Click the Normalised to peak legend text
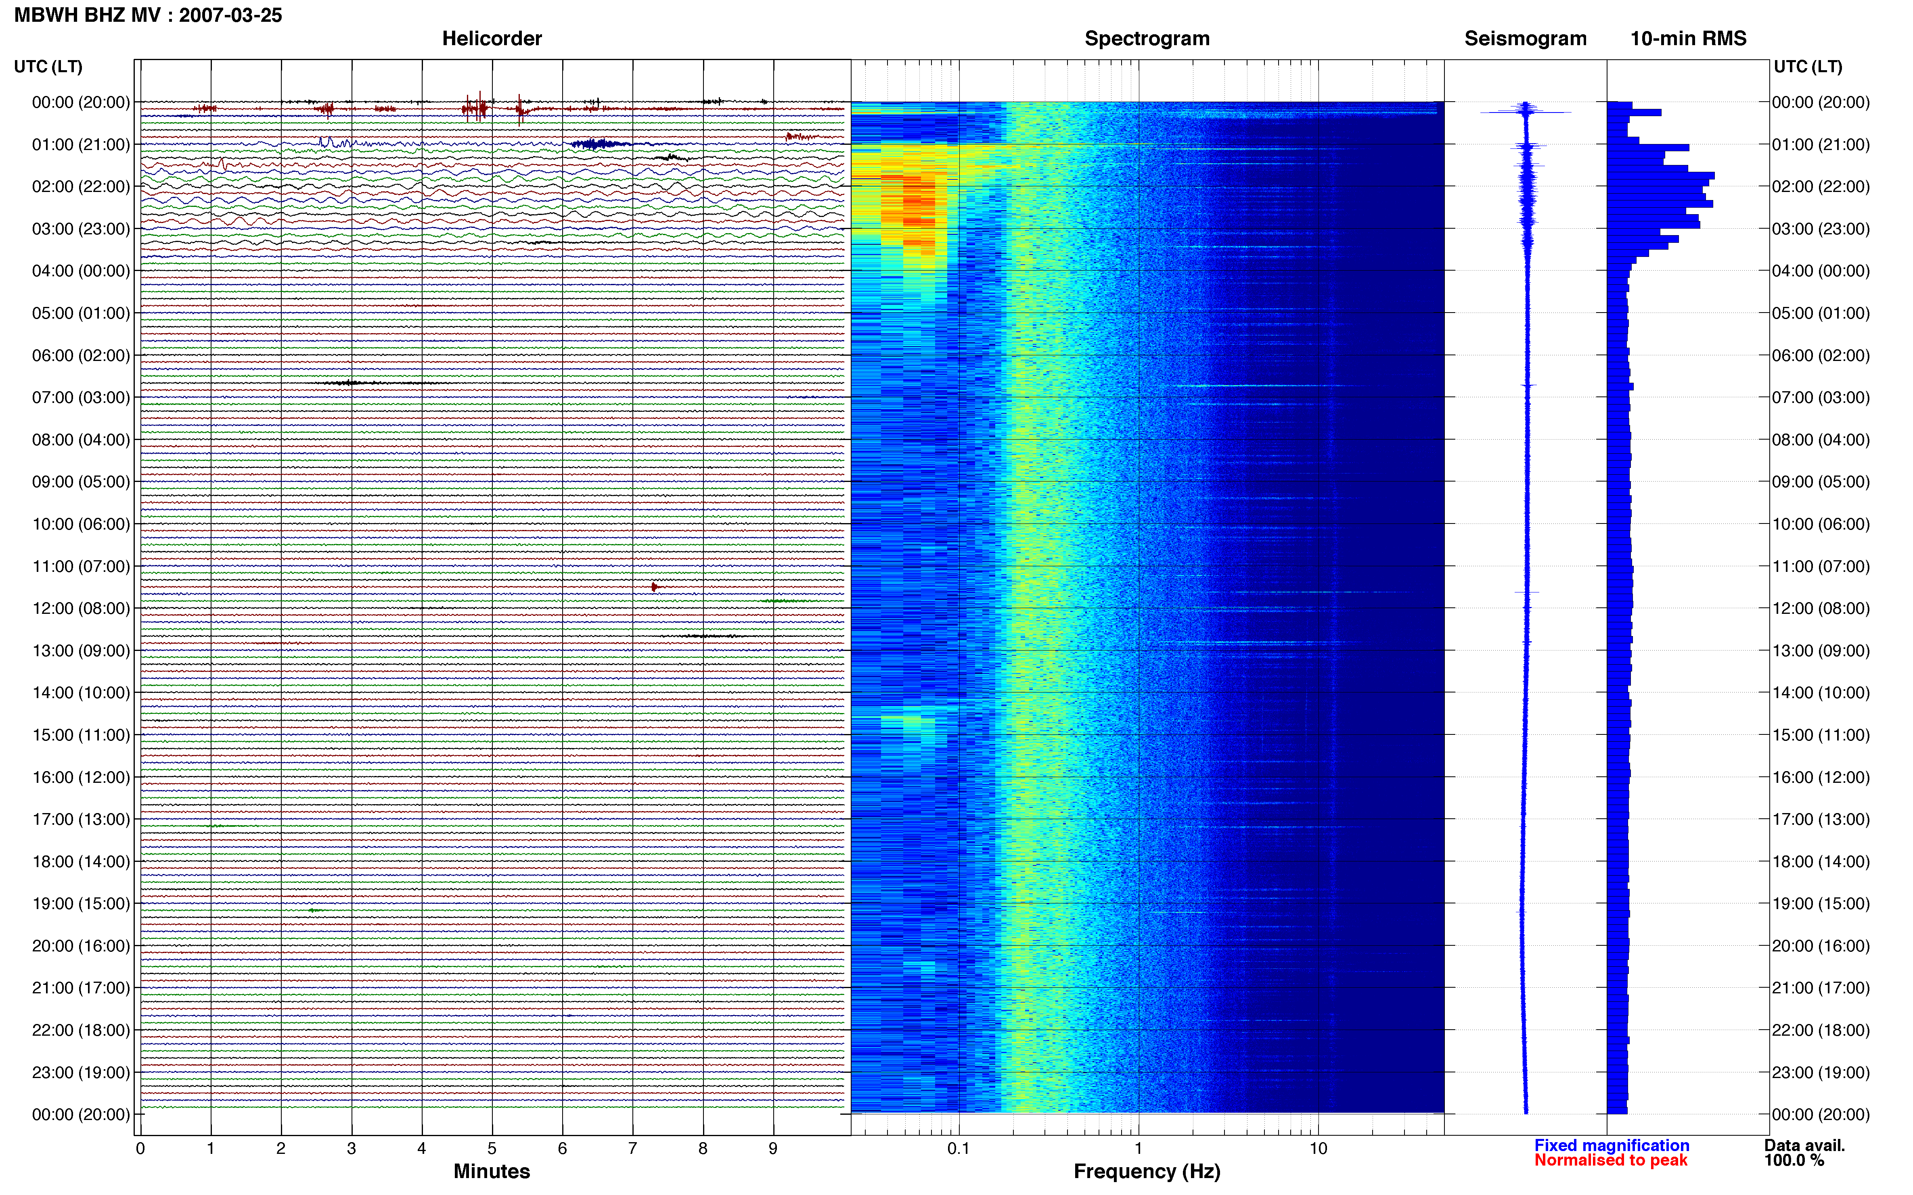 point(1610,1160)
